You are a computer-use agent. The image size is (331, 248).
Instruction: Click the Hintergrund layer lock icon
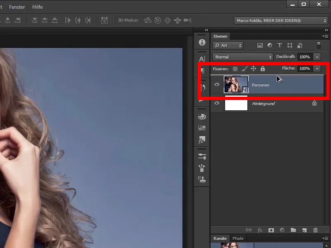coord(314,103)
